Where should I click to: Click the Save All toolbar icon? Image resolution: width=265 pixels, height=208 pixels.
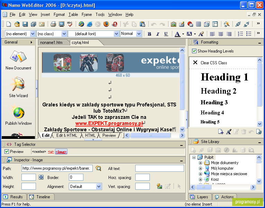pos(33,24)
